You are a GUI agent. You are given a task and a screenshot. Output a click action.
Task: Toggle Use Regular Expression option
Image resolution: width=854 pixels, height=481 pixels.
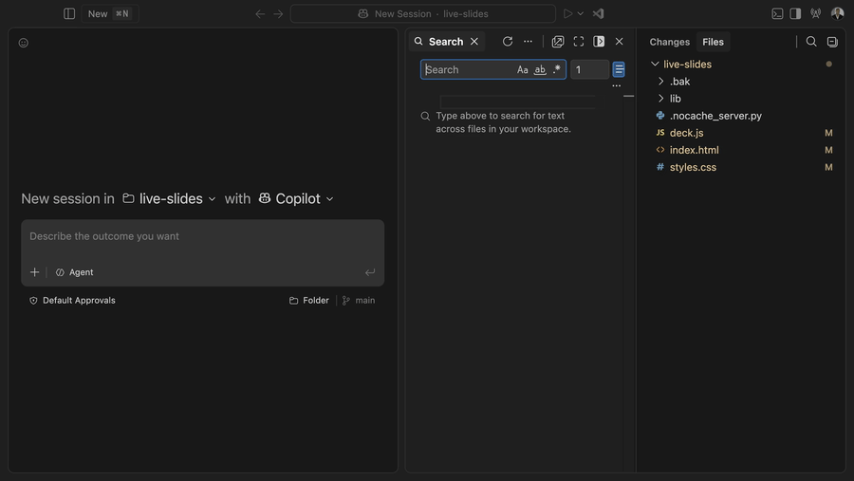tap(556, 69)
